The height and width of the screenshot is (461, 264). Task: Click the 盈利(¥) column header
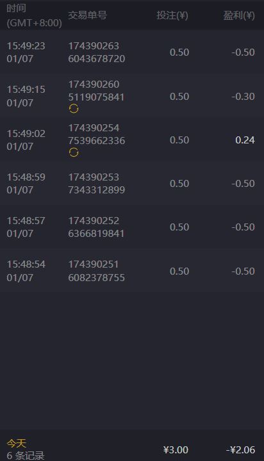[x=239, y=15]
